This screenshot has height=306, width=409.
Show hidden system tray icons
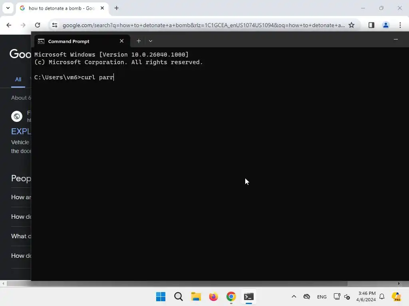tap(294, 296)
